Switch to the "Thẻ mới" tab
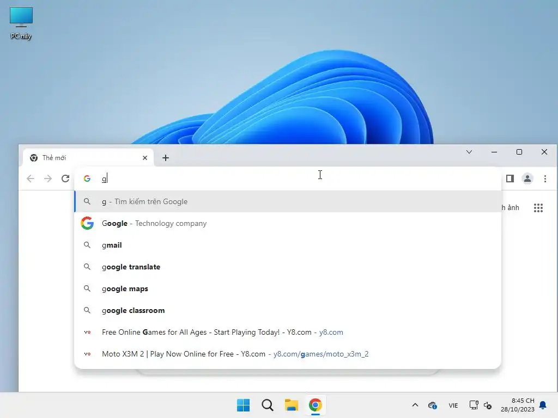This screenshot has width=558, height=418. (88, 158)
